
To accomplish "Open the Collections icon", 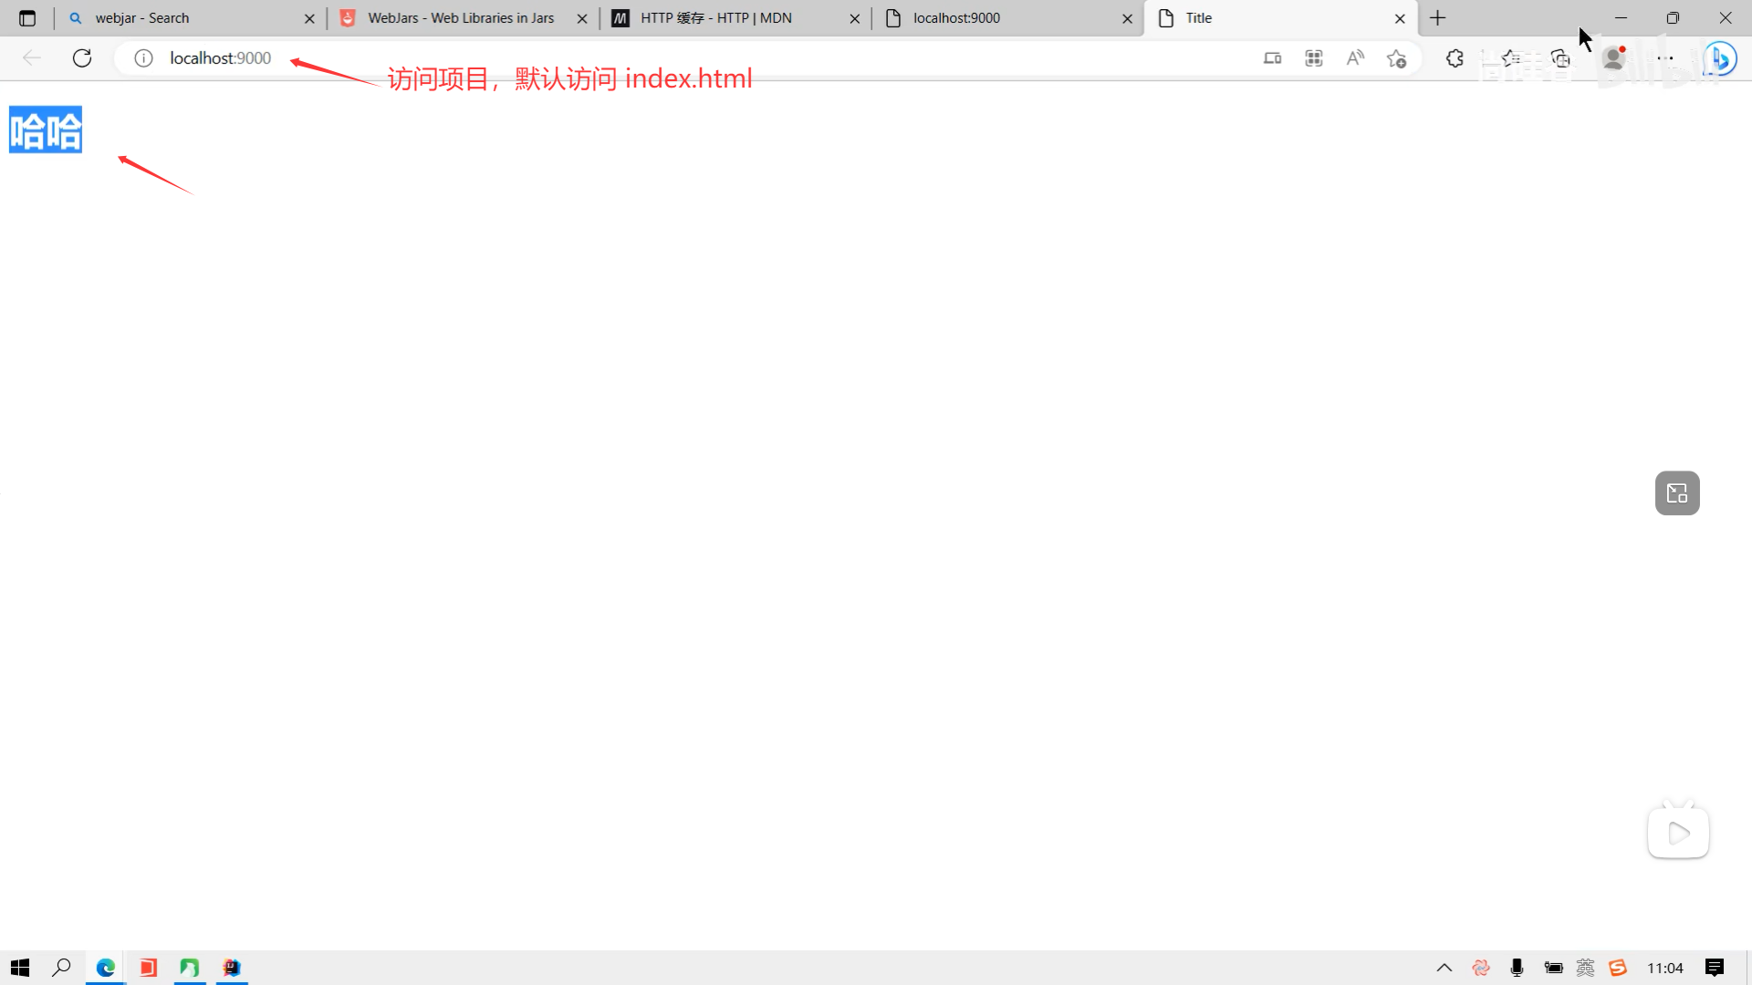I will [1560, 58].
